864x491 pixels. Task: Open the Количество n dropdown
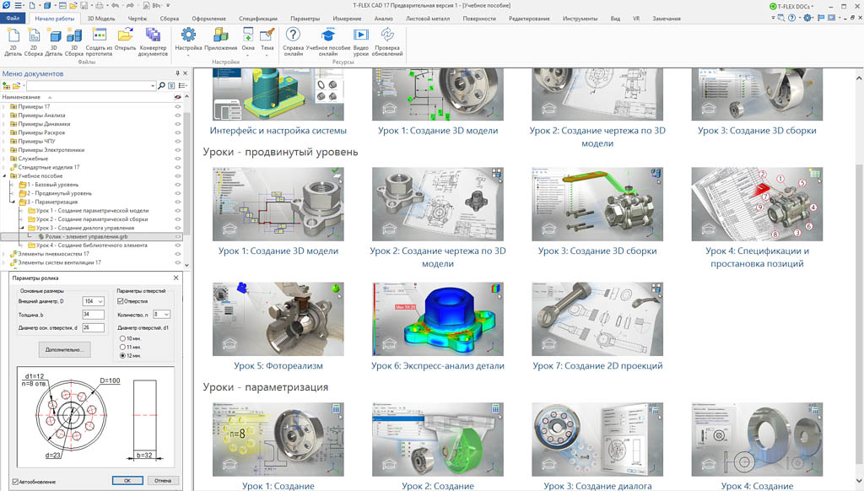coord(166,315)
